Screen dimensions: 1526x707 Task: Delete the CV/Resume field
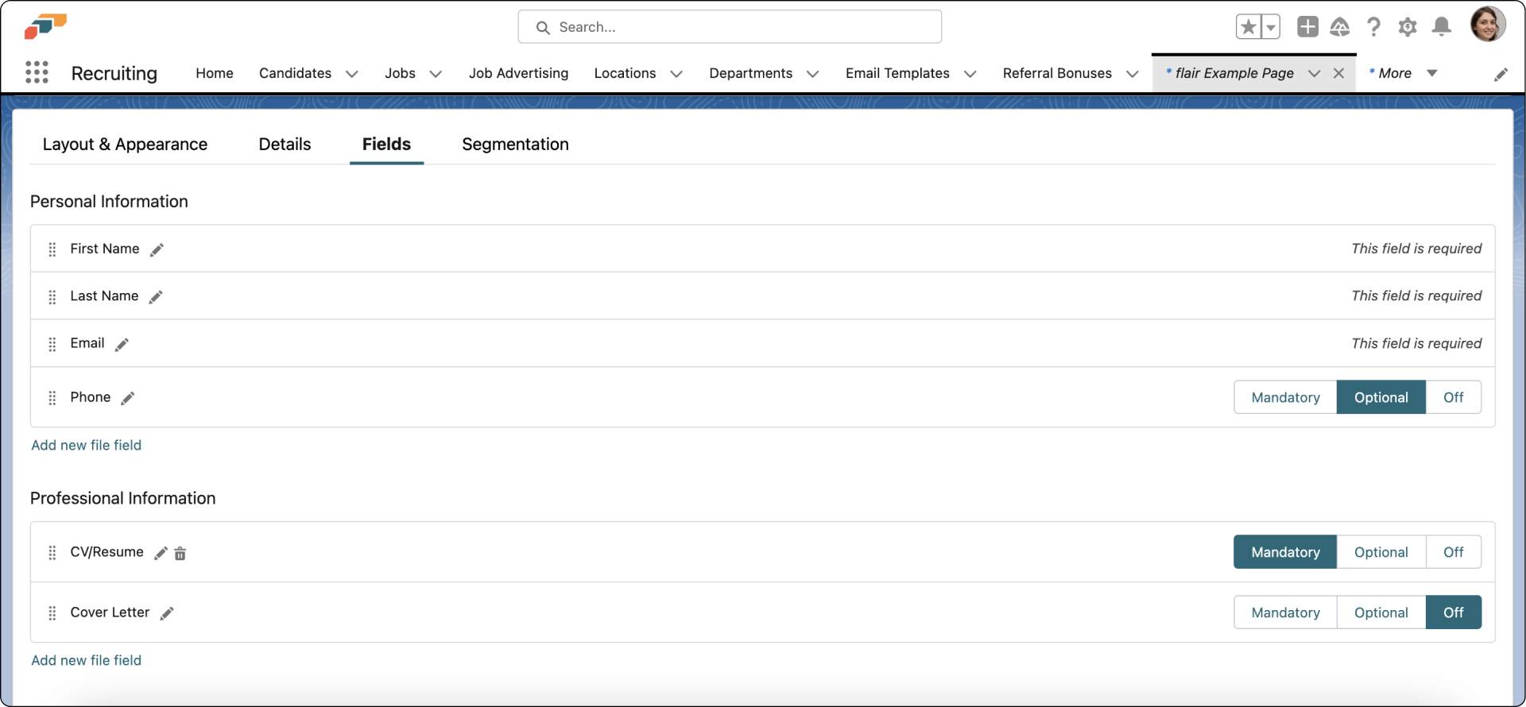tap(180, 553)
